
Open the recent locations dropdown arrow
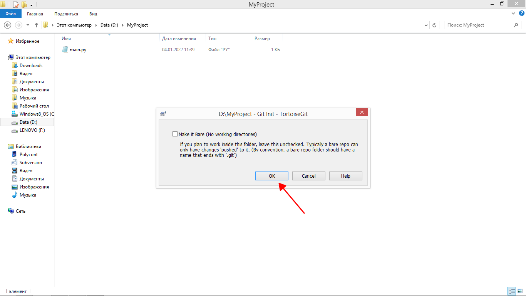tap(28, 25)
